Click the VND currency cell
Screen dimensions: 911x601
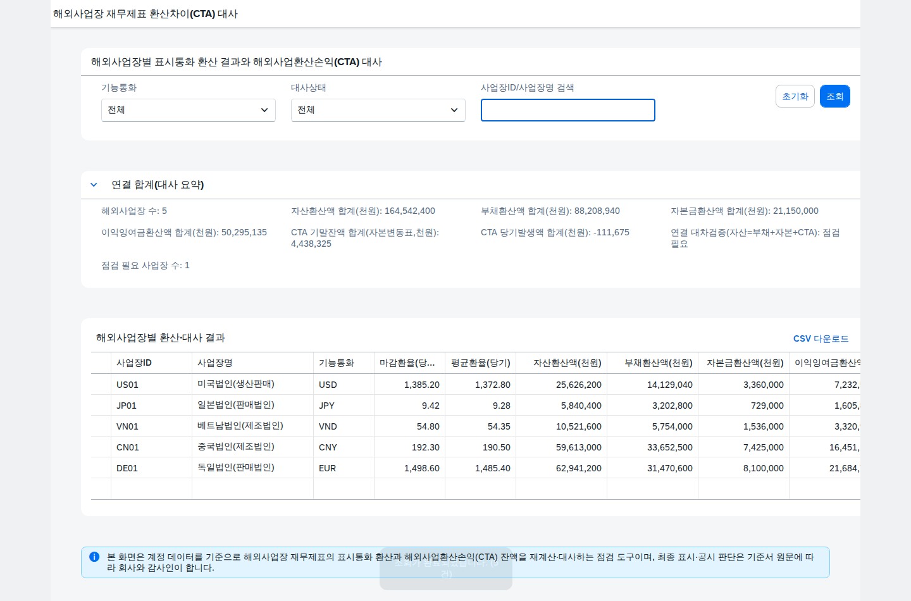click(x=344, y=426)
